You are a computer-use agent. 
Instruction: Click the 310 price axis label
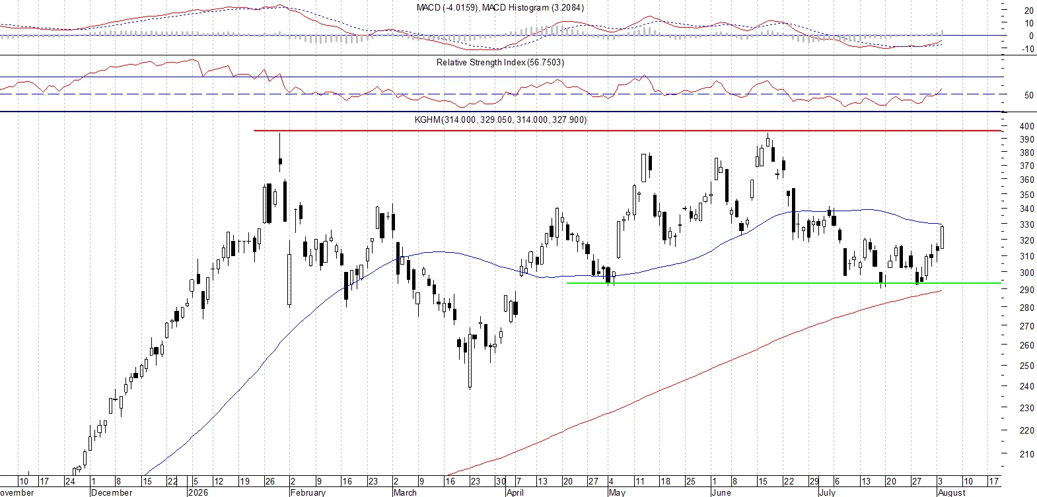coord(1027,257)
